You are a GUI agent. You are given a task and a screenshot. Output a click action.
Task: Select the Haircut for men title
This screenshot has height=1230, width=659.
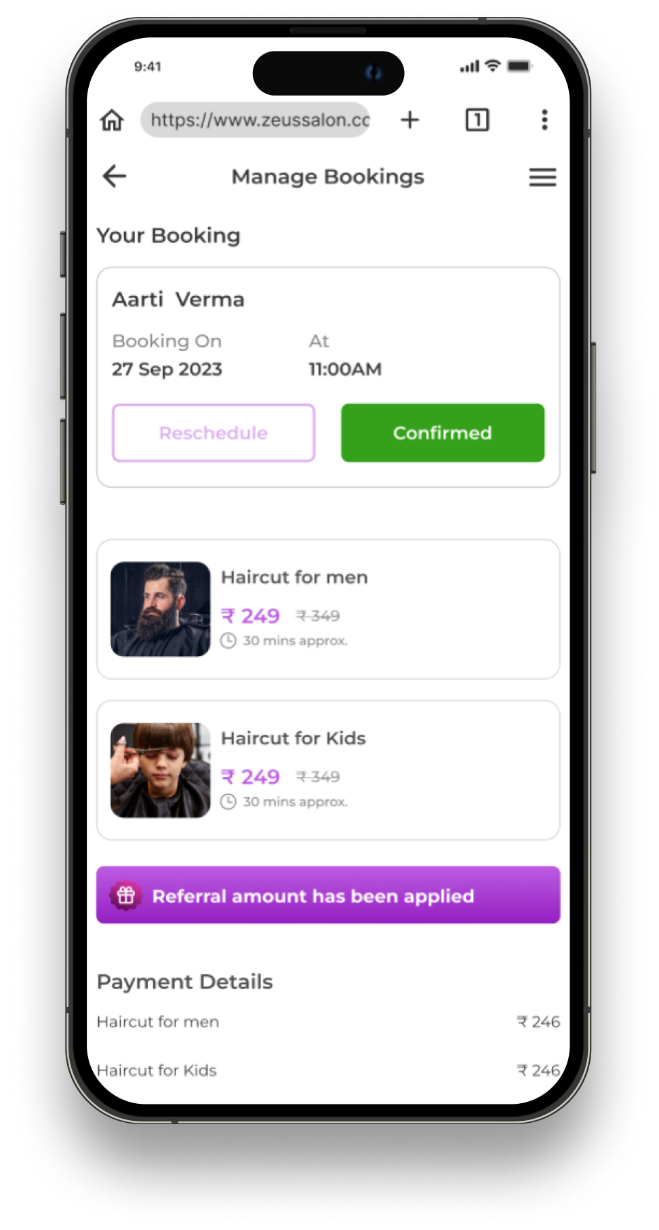pos(294,577)
